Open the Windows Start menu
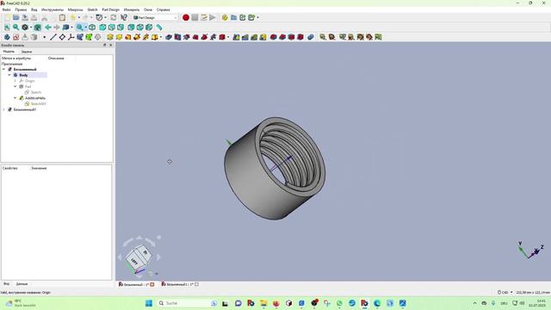551x310 pixels. (x=149, y=303)
